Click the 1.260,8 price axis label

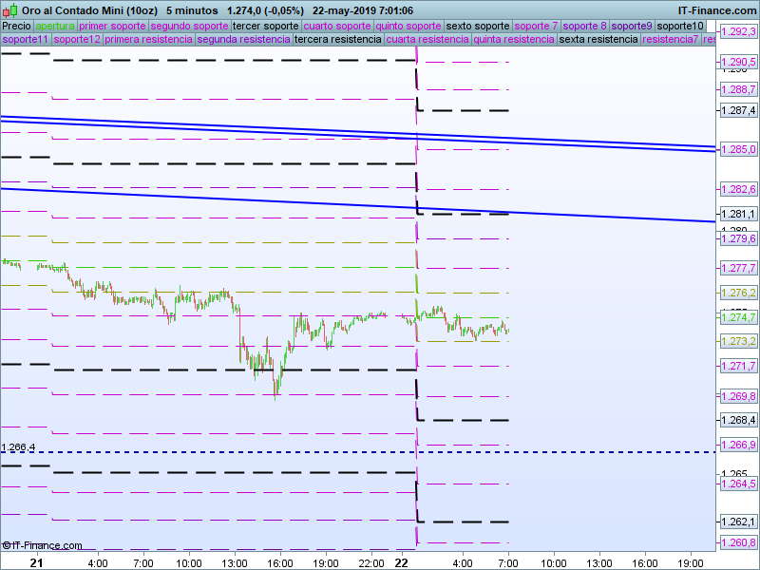pos(739,542)
